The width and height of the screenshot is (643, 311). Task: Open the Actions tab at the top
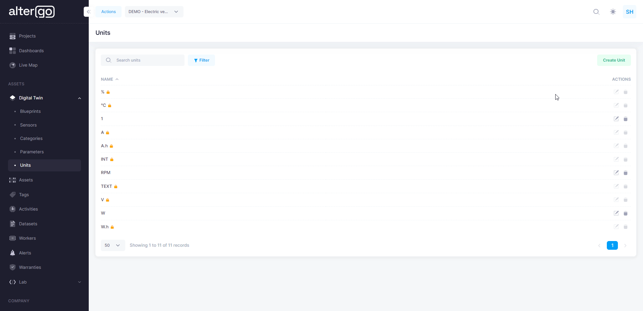[x=108, y=11]
